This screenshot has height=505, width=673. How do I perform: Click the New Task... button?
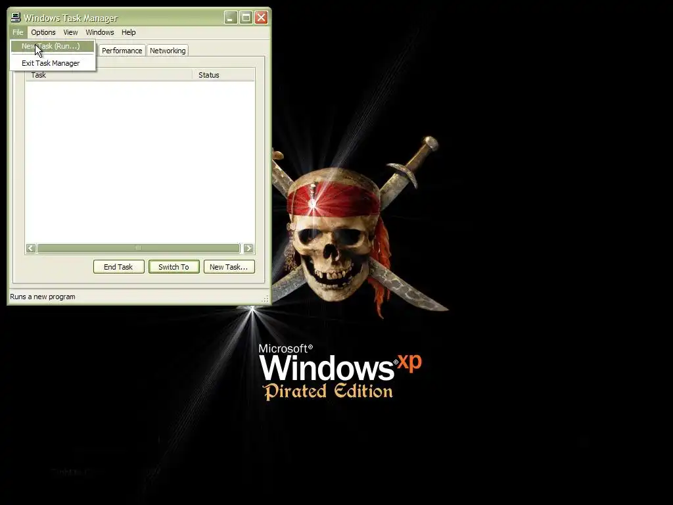coord(229,267)
